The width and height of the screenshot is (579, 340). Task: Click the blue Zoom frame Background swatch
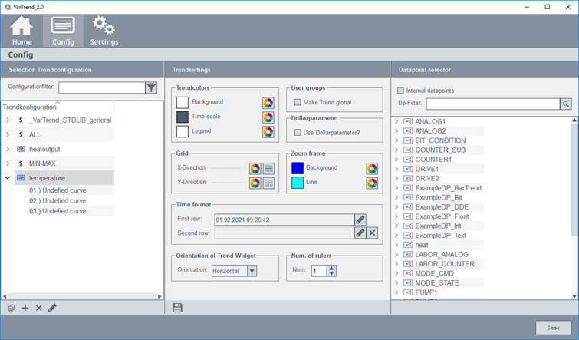pos(298,168)
